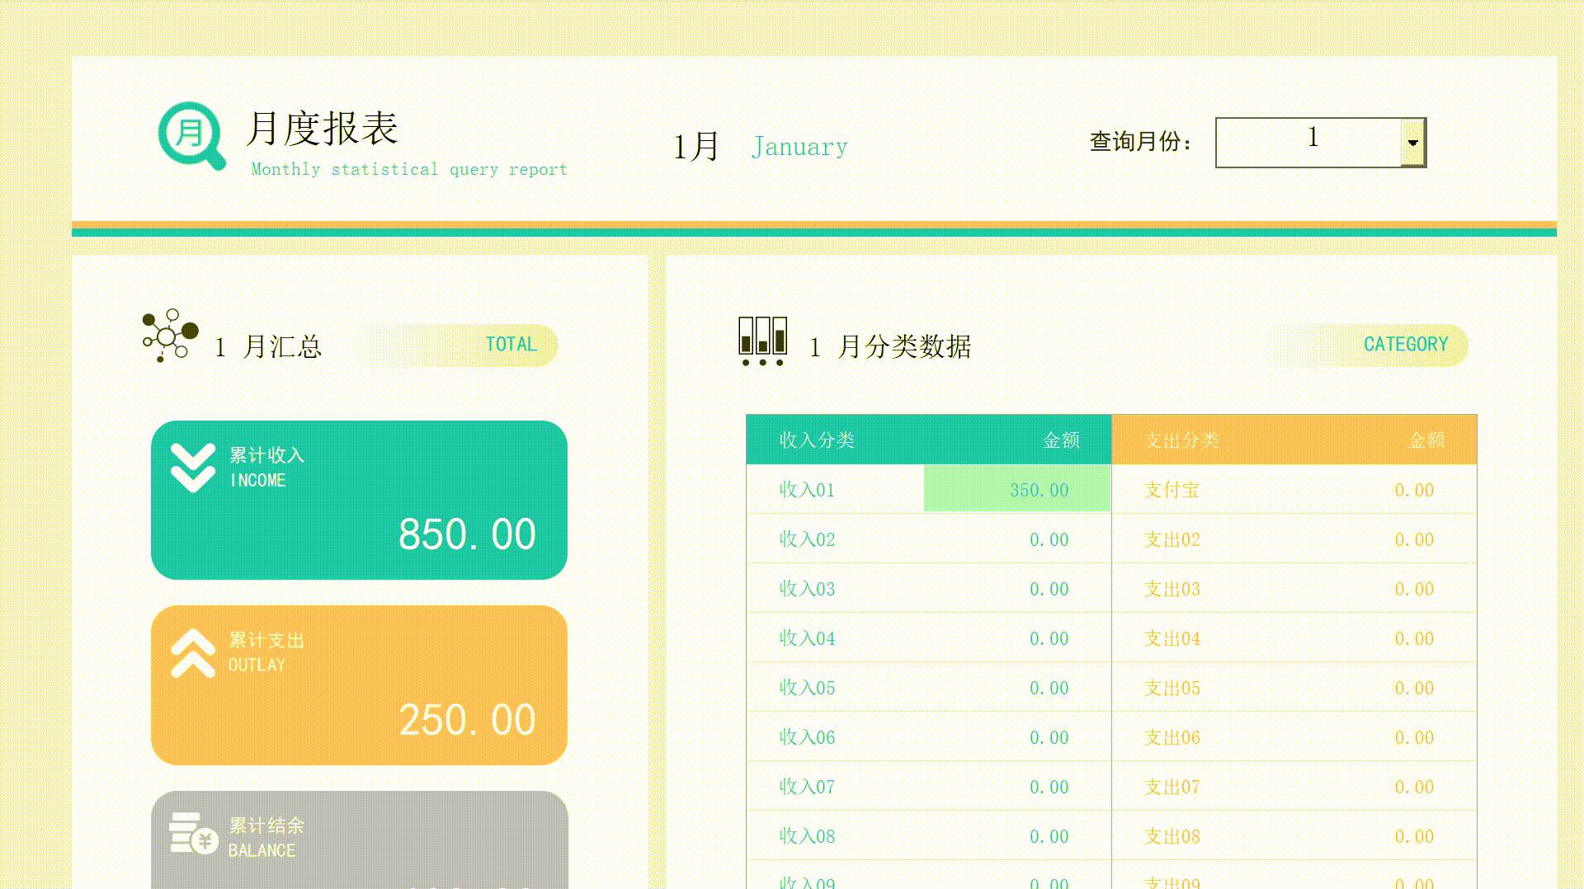
Task: Click the CATEGORY pill label
Action: click(1406, 345)
